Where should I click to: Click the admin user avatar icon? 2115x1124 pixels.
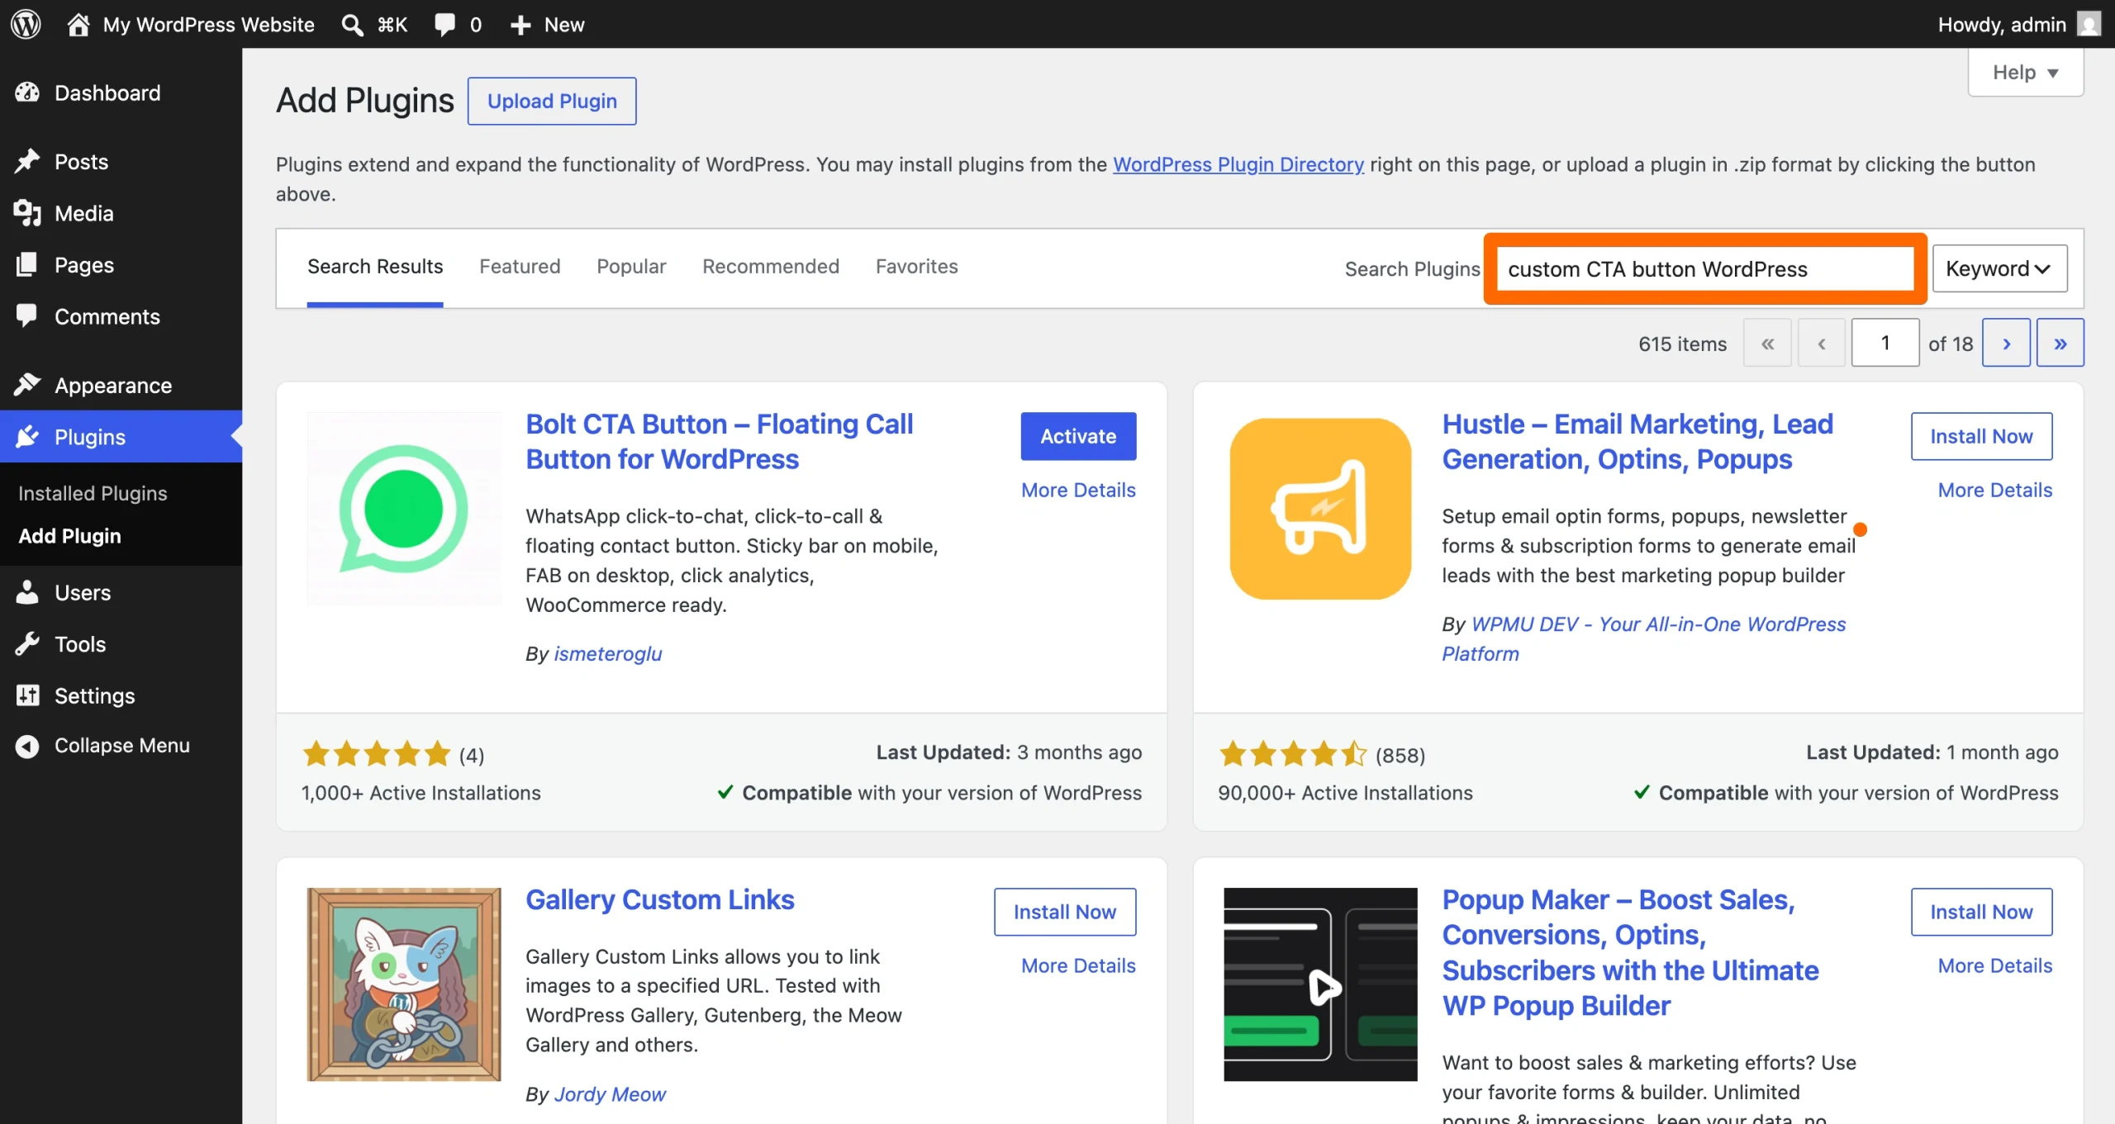coord(2089,24)
